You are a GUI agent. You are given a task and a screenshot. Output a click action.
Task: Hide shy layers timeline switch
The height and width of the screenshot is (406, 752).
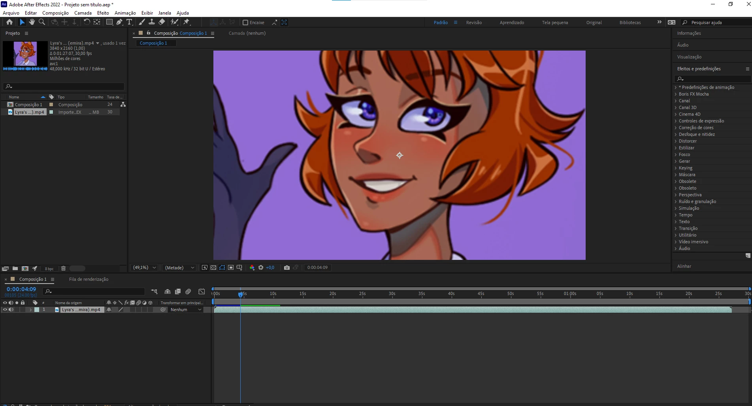click(168, 291)
